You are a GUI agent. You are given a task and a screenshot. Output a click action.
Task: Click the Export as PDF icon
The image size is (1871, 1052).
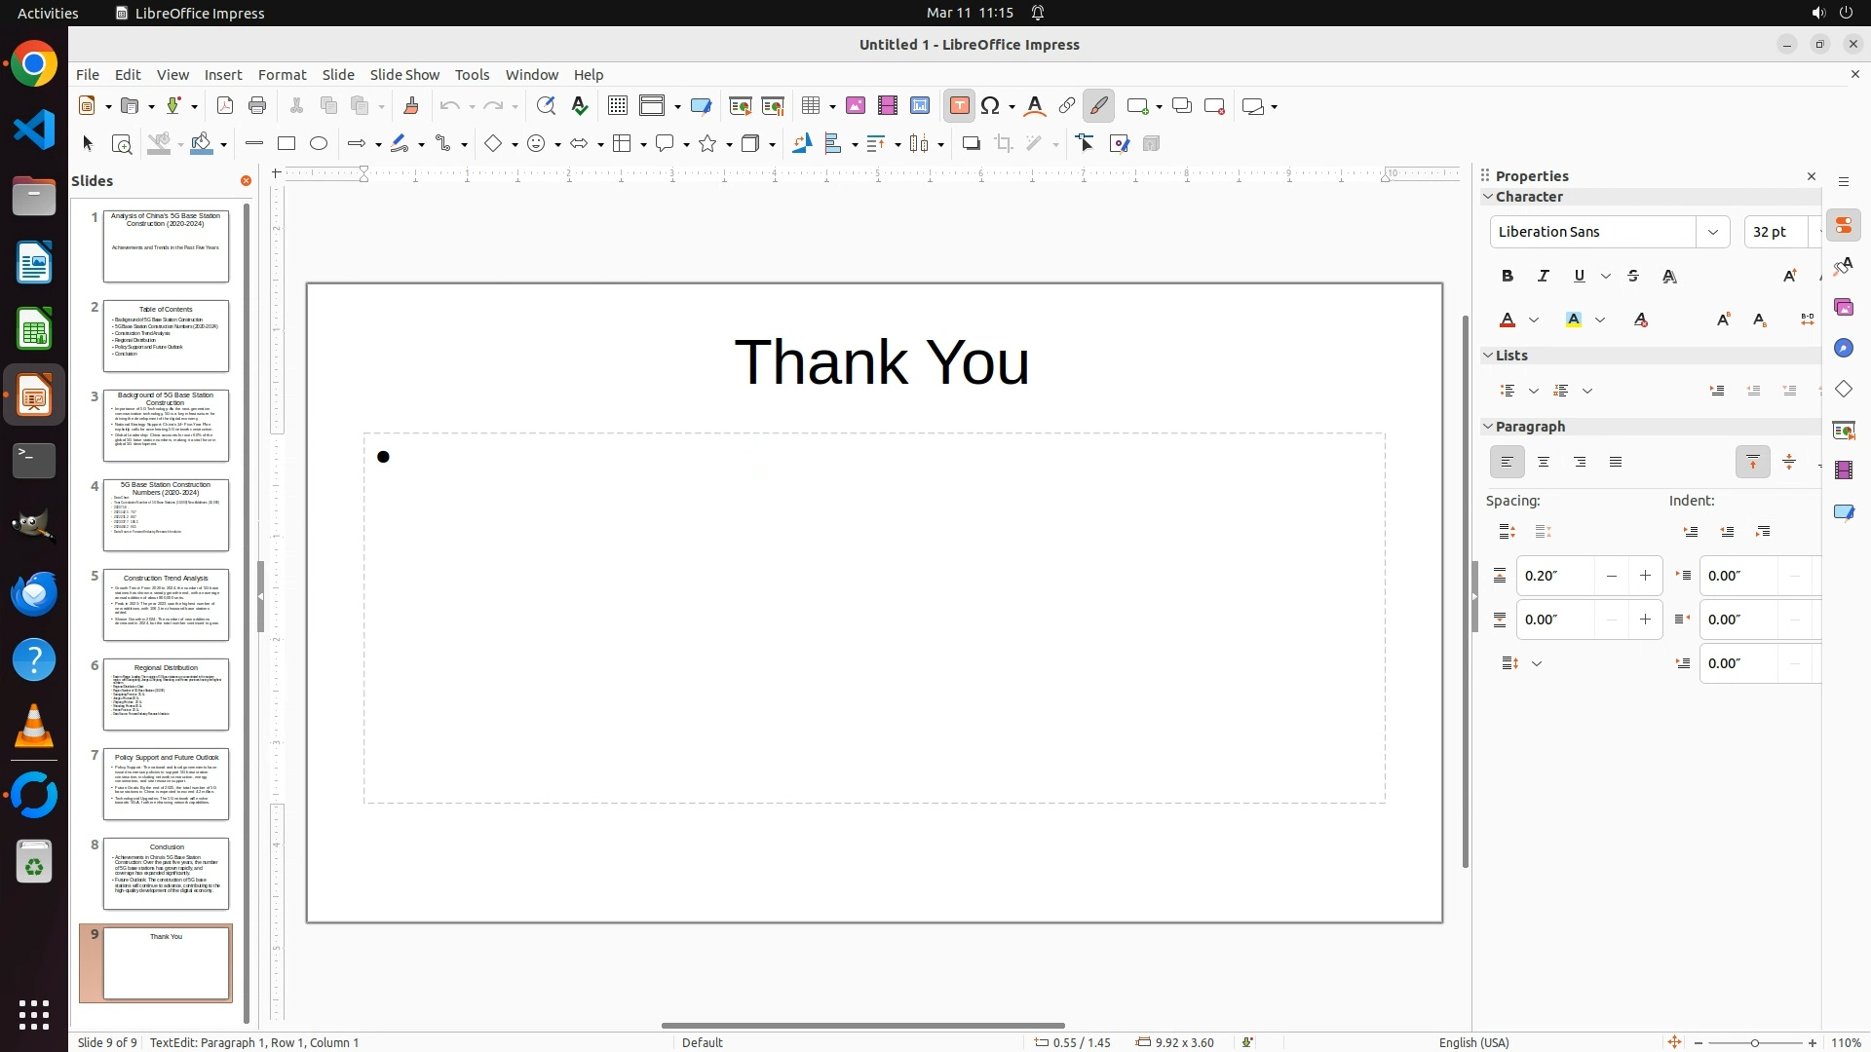(225, 106)
